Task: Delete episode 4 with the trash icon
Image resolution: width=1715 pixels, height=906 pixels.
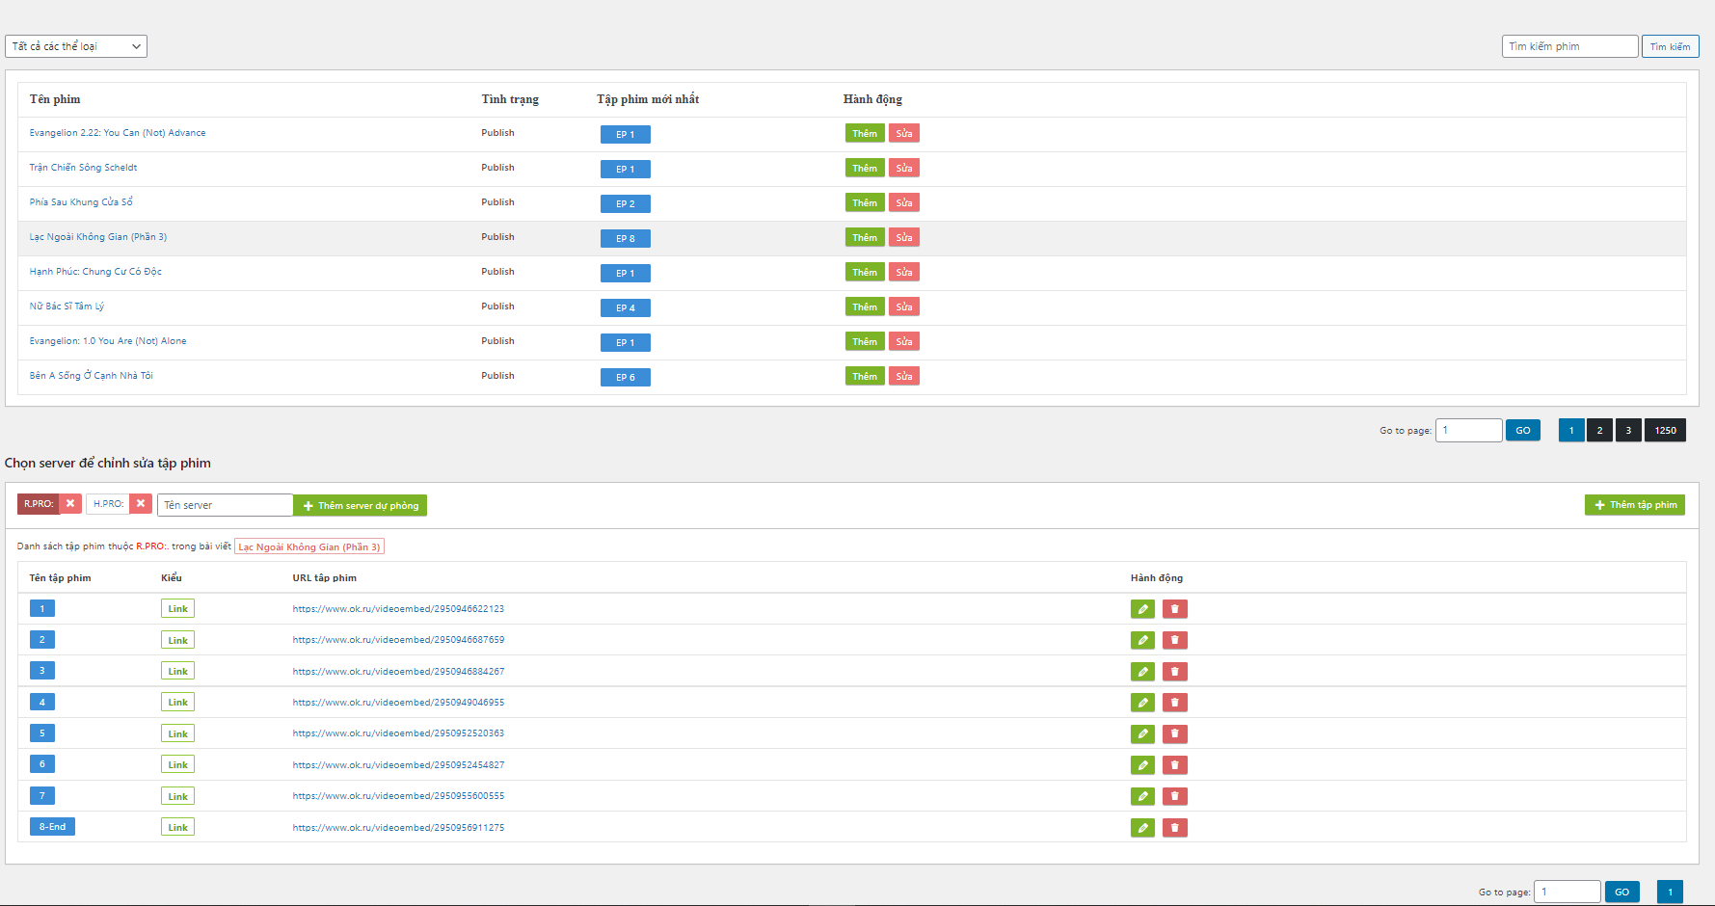Action: click(x=1174, y=703)
